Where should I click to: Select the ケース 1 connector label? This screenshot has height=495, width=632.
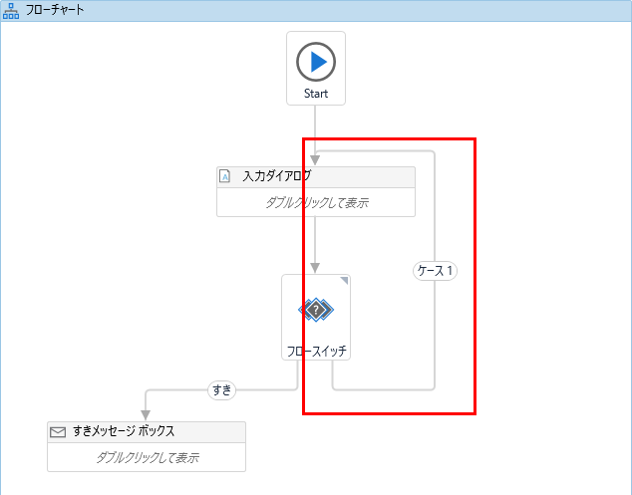click(435, 271)
